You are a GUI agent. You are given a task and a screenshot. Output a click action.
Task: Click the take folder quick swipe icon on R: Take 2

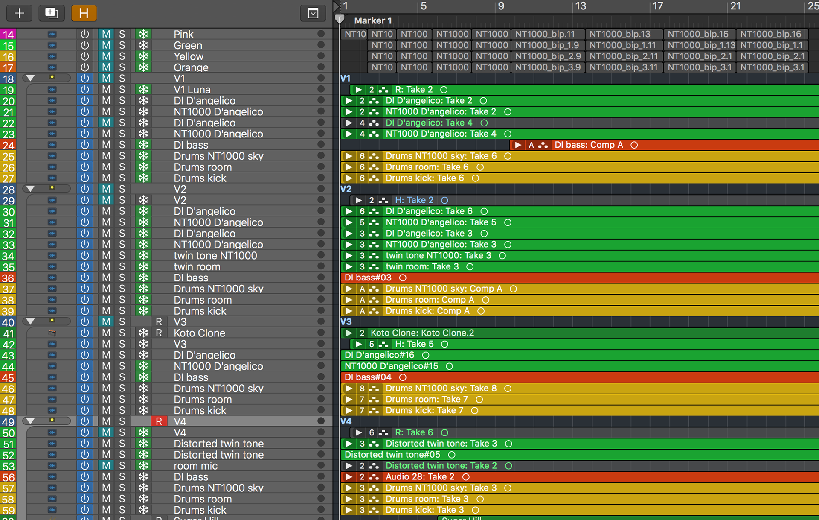coord(383,90)
